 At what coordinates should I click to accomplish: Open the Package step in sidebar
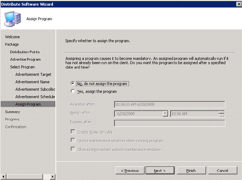tap(12, 44)
